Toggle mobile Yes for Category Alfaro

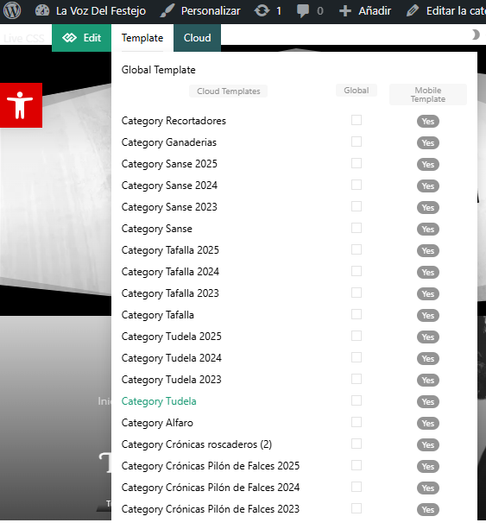(428, 424)
